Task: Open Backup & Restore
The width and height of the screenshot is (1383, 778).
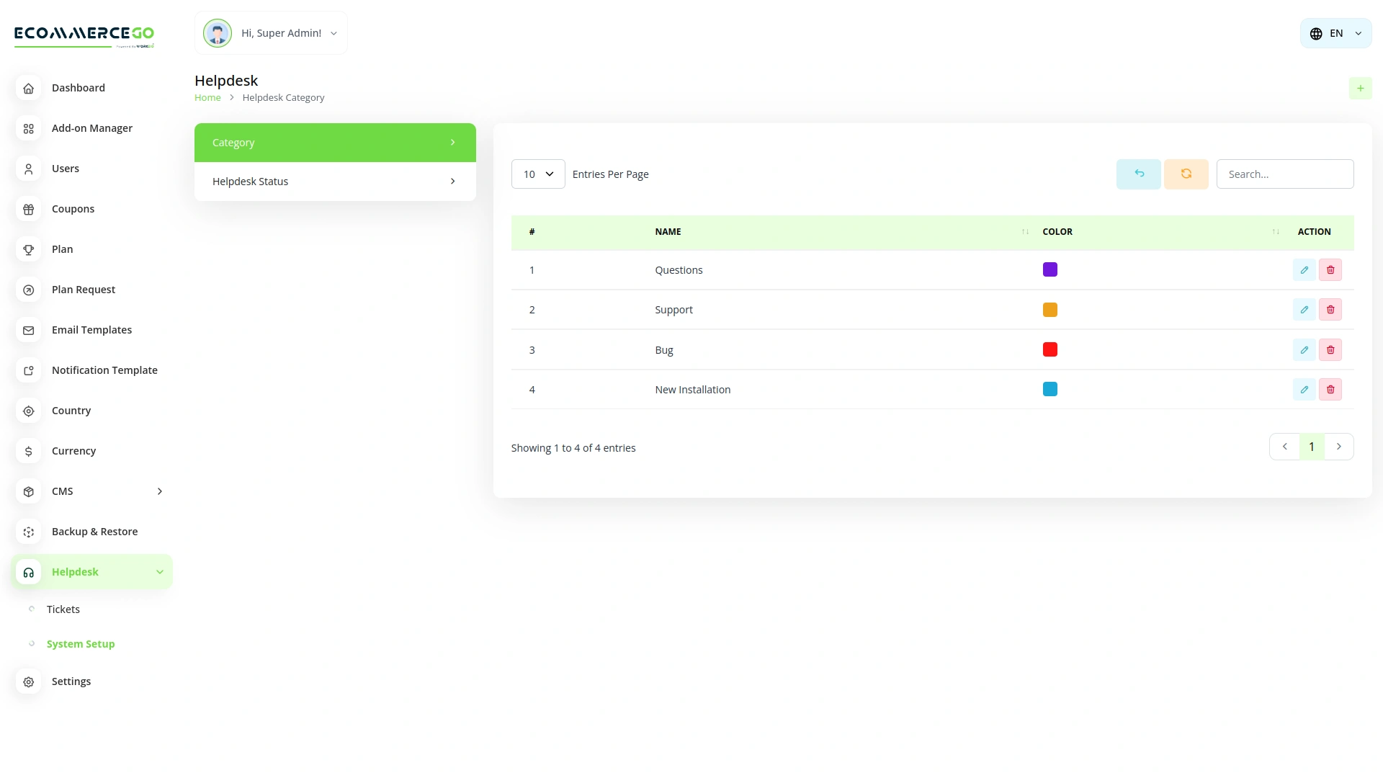Action: tap(94, 531)
